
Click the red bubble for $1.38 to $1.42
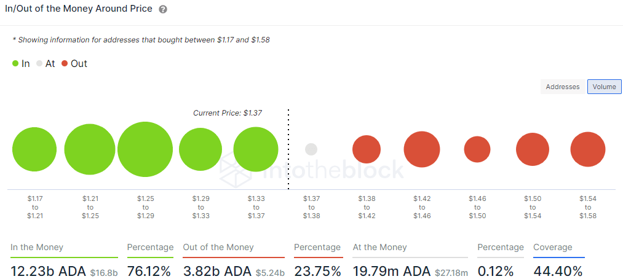(x=367, y=149)
